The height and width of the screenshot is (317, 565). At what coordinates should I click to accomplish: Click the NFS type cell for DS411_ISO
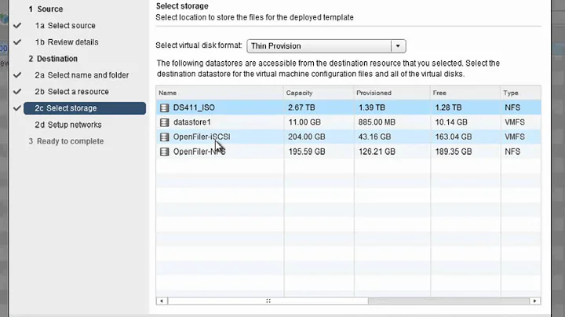point(512,107)
